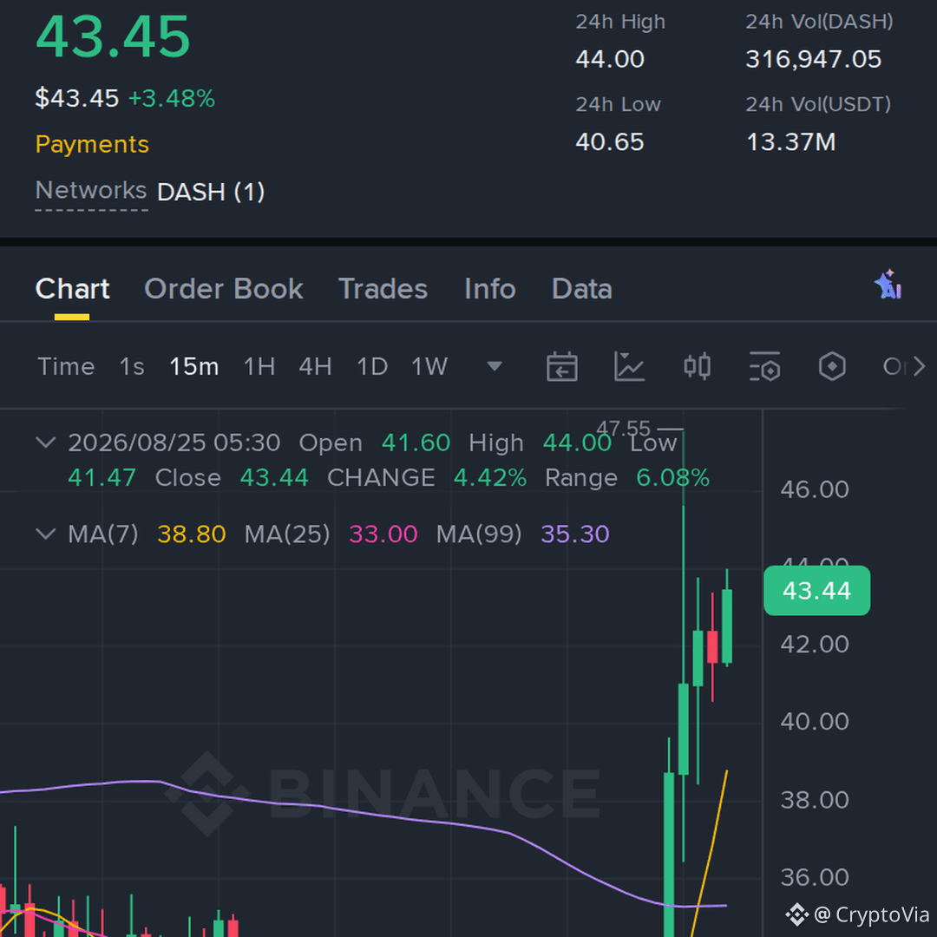Open the chart display settings icon
Image resolution: width=937 pixels, height=937 pixels.
point(764,366)
